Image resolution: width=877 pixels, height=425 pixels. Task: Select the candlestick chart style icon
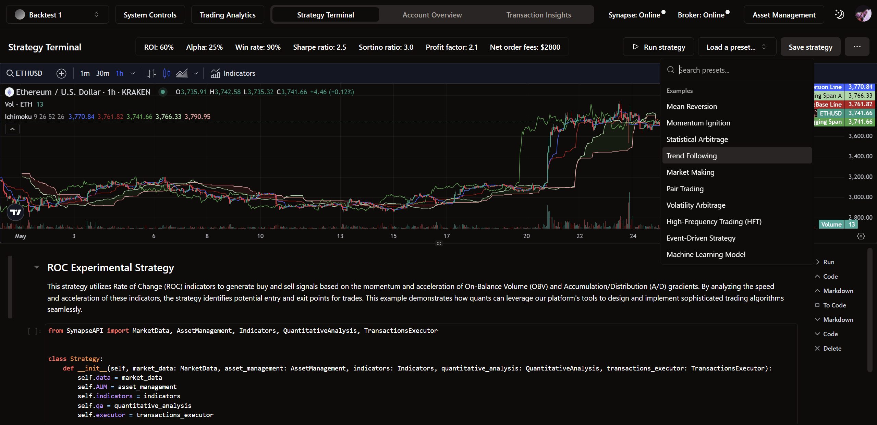[167, 73]
